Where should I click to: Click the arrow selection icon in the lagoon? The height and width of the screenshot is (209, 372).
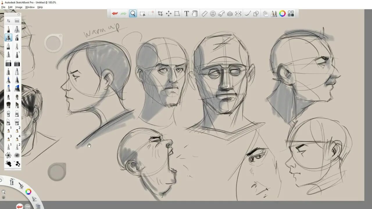click(34, 199)
